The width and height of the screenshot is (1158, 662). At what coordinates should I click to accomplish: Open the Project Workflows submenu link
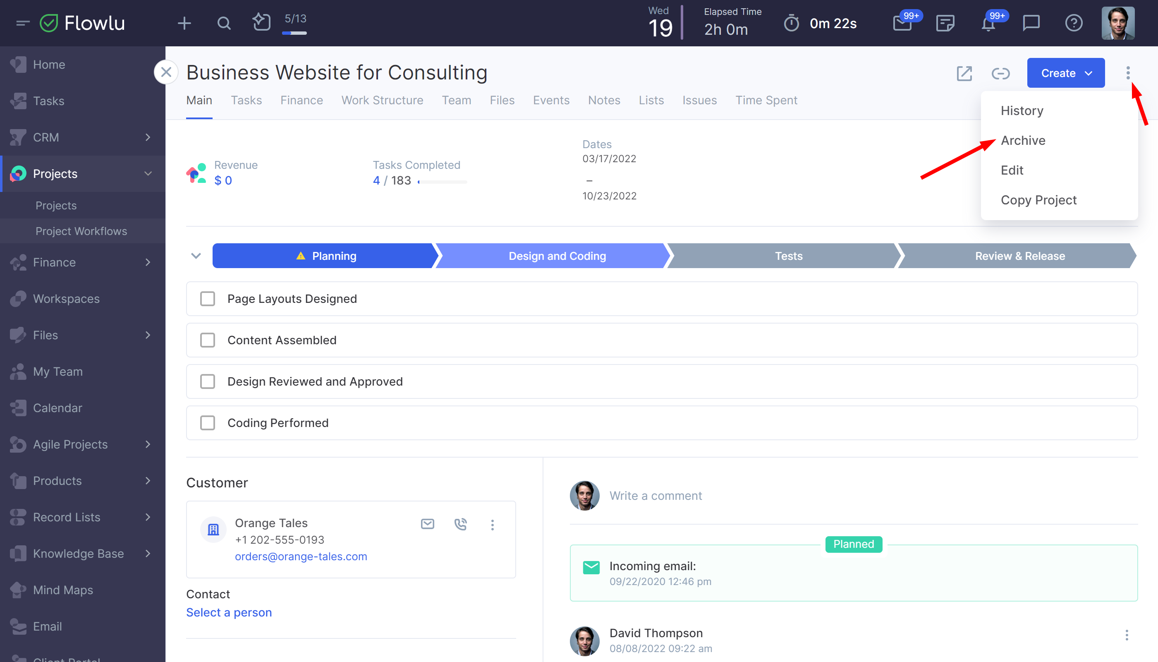pos(81,231)
